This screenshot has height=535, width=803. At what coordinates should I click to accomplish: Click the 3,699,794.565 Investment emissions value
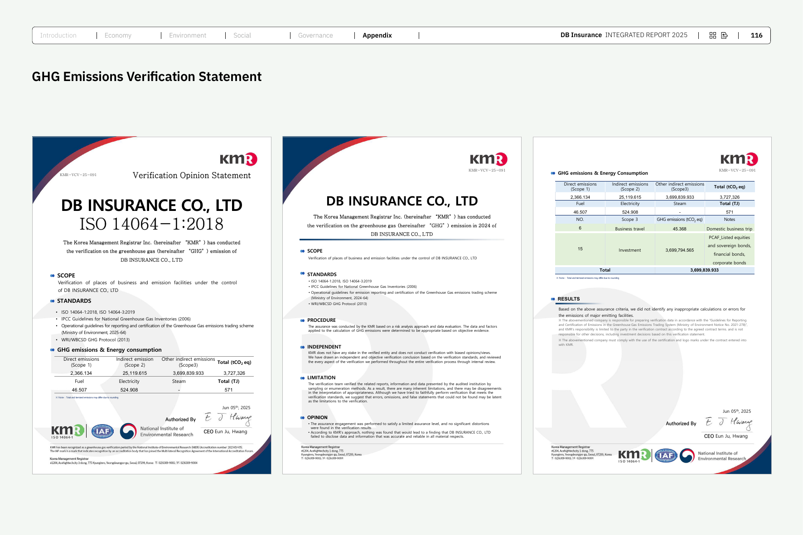(679, 250)
